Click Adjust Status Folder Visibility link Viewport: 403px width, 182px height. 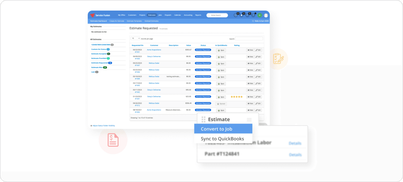coord(104,126)
